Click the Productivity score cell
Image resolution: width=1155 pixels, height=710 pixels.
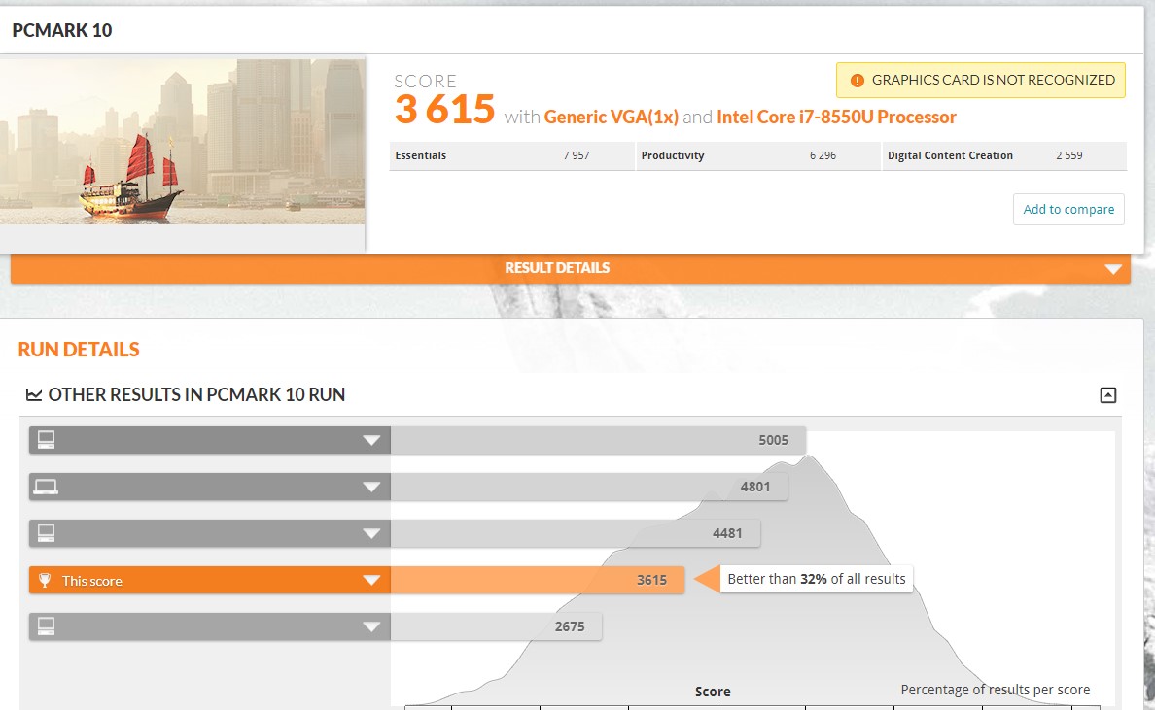(758, 156)
